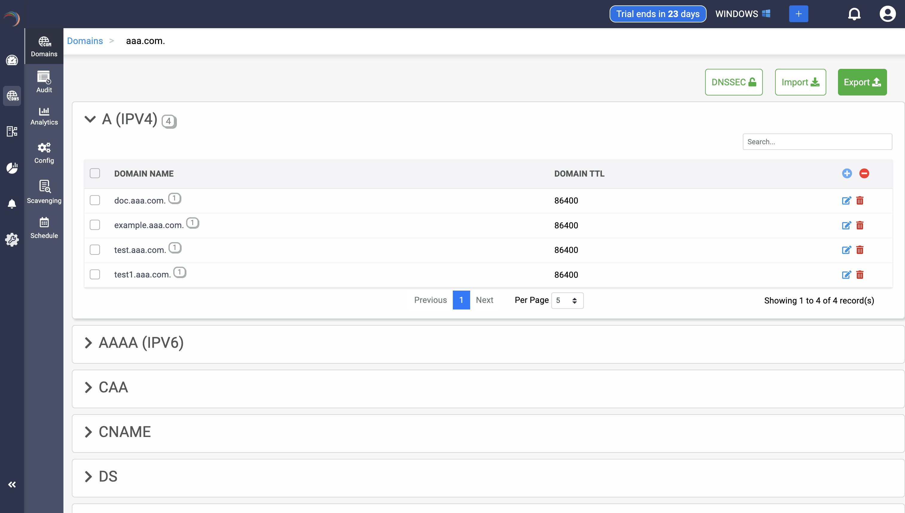Image resolution: width=905 pixels, height=513 pixels.
Task: Expand the CNAME records section
Action: 88,432
